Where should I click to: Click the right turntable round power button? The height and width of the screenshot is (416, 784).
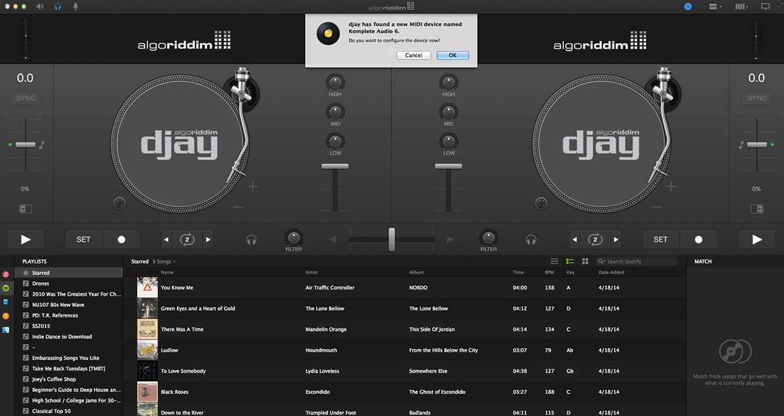[542, 203]
